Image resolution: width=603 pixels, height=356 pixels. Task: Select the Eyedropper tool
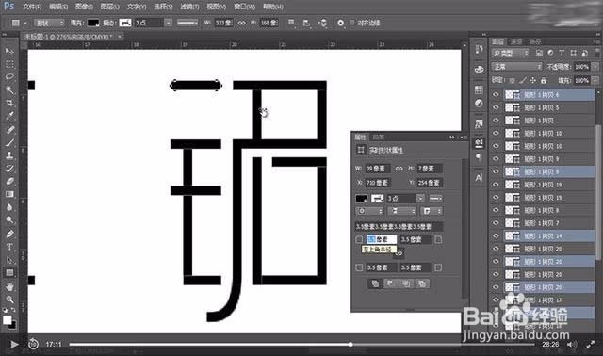(9, 115)
